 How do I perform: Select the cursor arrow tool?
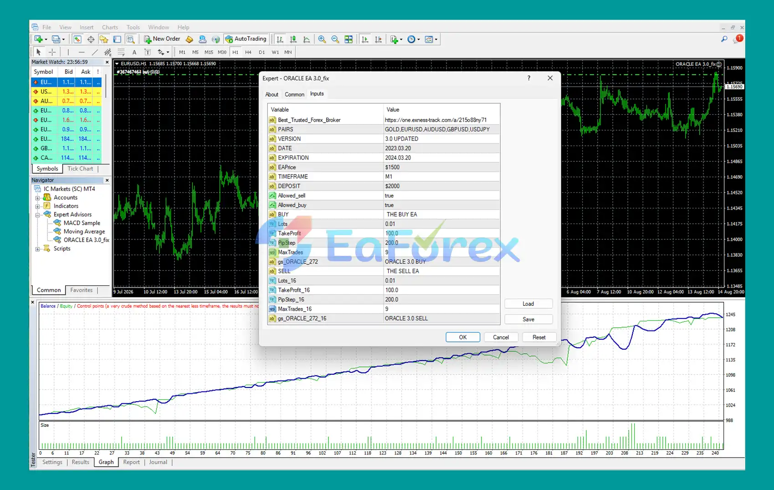tap(39, 52)
